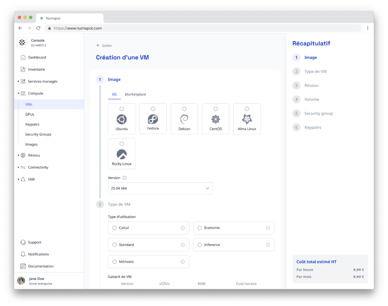Click the Support headset icon
Image resolution: width=388 pixels, height=306 pixels.
point(23,242)
